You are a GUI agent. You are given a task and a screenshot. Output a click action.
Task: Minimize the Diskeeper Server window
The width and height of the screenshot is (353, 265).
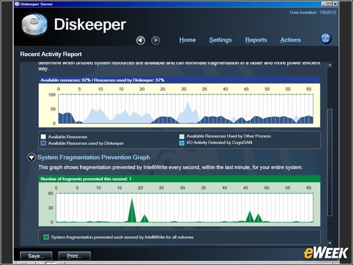pyautogui.click(x=324, y=4)
